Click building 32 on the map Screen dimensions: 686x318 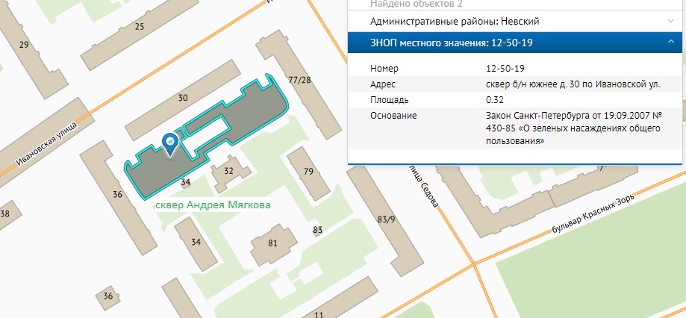(x=228, y=171)
